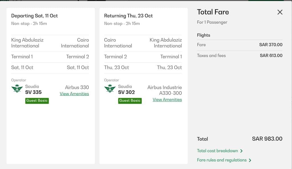This screenshot has width=292, height=169.
Task: Expand chevron beside Fare rules and regulations
Action: [250, 160]
